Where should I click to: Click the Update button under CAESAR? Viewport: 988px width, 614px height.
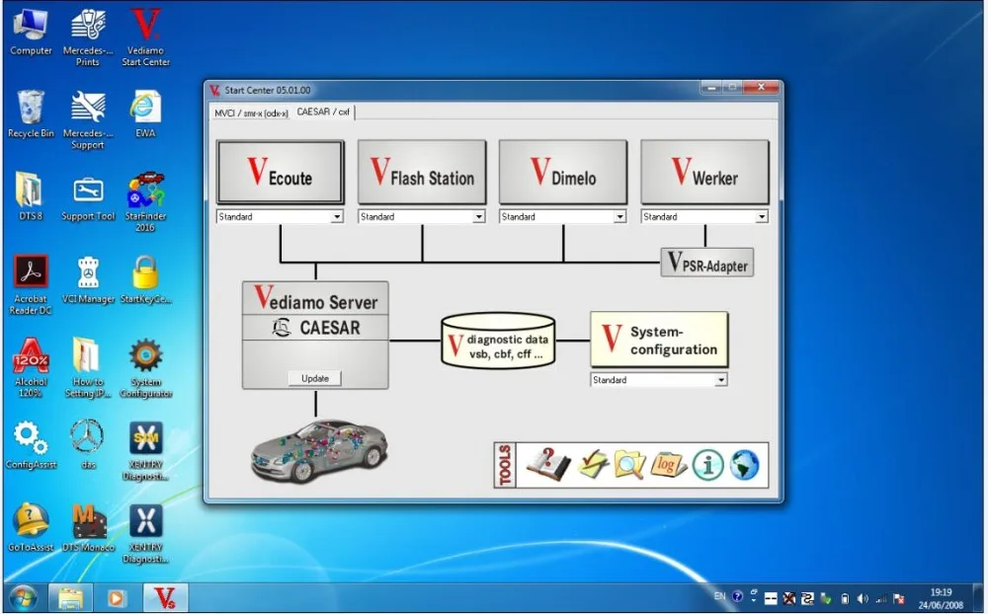point(315,378)
